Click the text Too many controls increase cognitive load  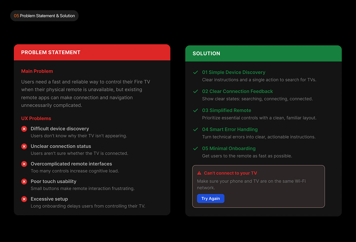[75, 171]
